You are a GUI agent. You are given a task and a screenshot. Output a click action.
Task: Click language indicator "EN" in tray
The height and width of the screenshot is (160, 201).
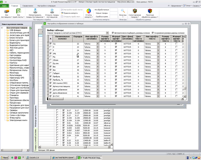pyautogui.click(x=188, y=158)
